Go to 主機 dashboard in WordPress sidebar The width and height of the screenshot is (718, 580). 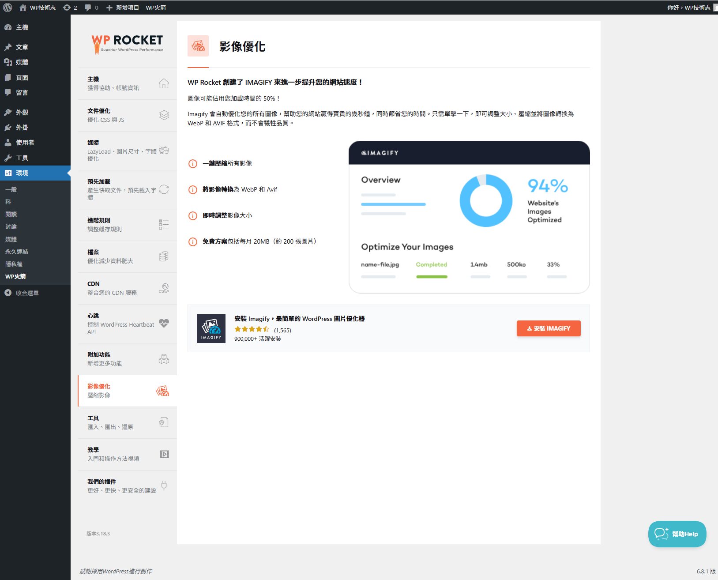tap(35, 27)
